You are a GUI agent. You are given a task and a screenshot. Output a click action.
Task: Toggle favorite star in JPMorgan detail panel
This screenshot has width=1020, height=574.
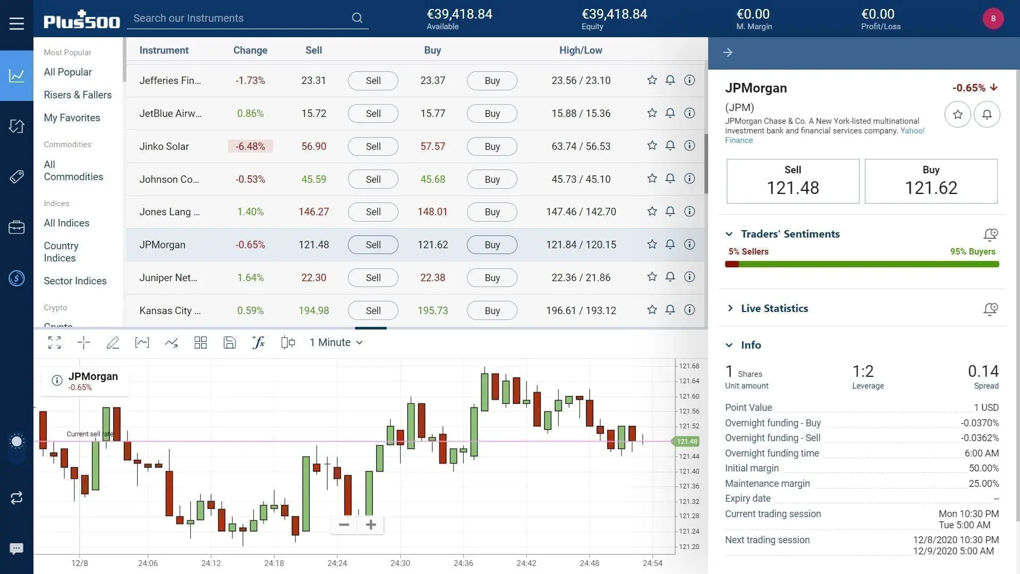[958, 114]
